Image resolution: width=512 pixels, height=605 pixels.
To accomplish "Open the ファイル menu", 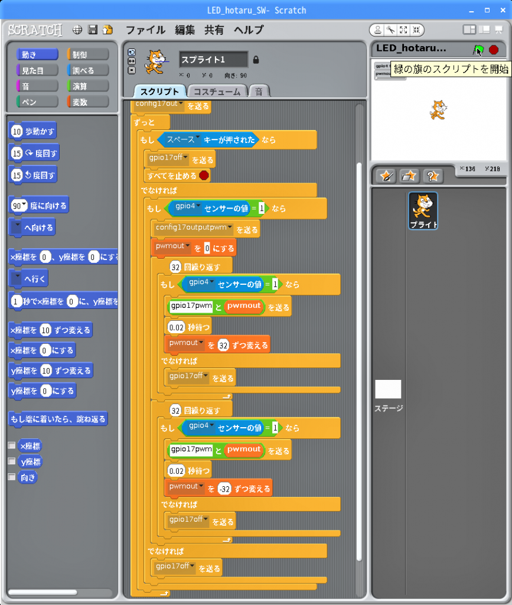I will [145, 30].
